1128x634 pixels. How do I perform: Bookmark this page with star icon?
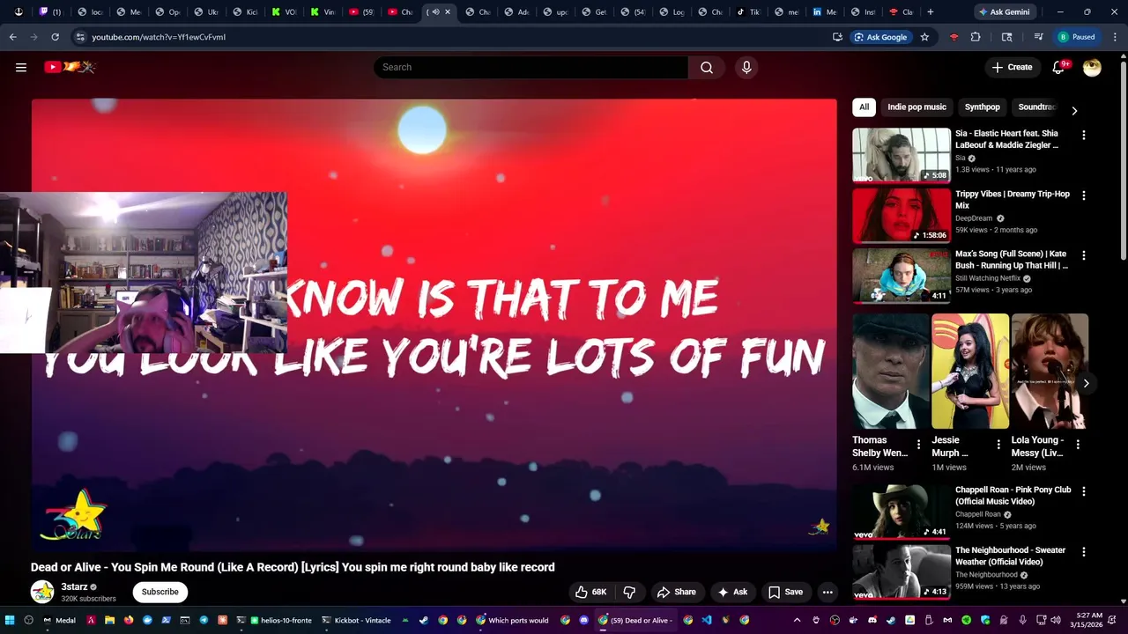pyautogui.click(x=924, y=37)
